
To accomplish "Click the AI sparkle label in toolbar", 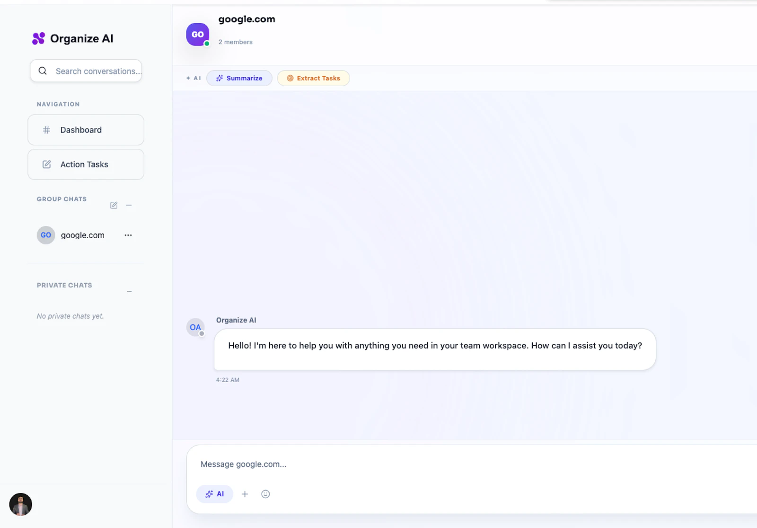I will tap(194, 78).
